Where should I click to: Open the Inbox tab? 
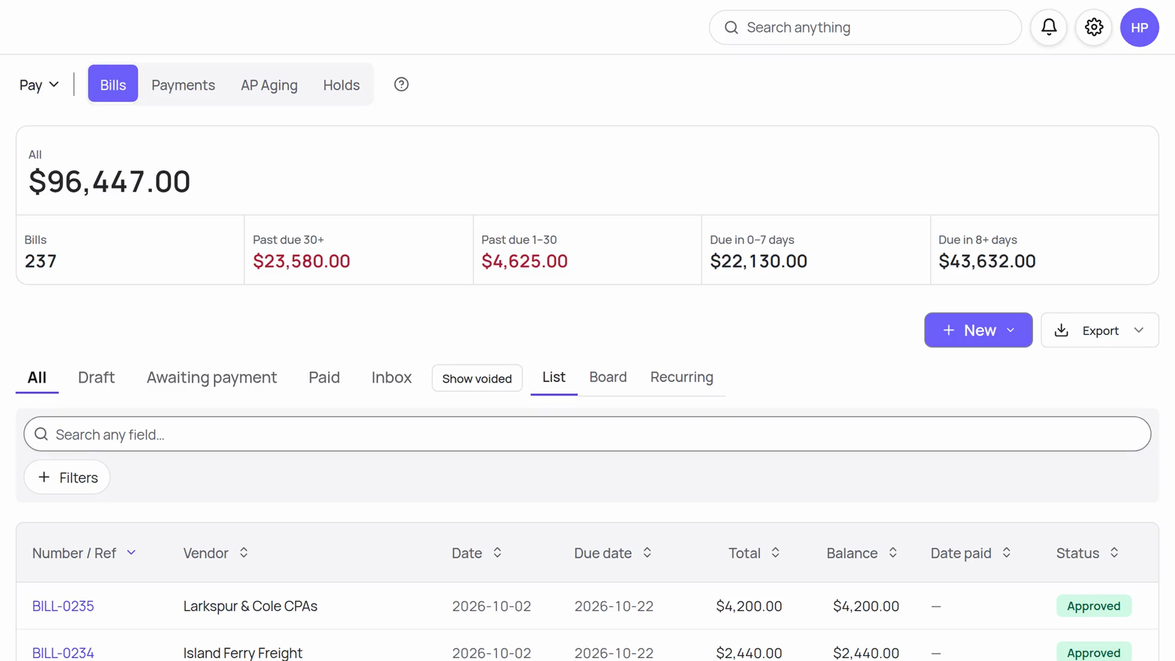(x=391, y=377)
